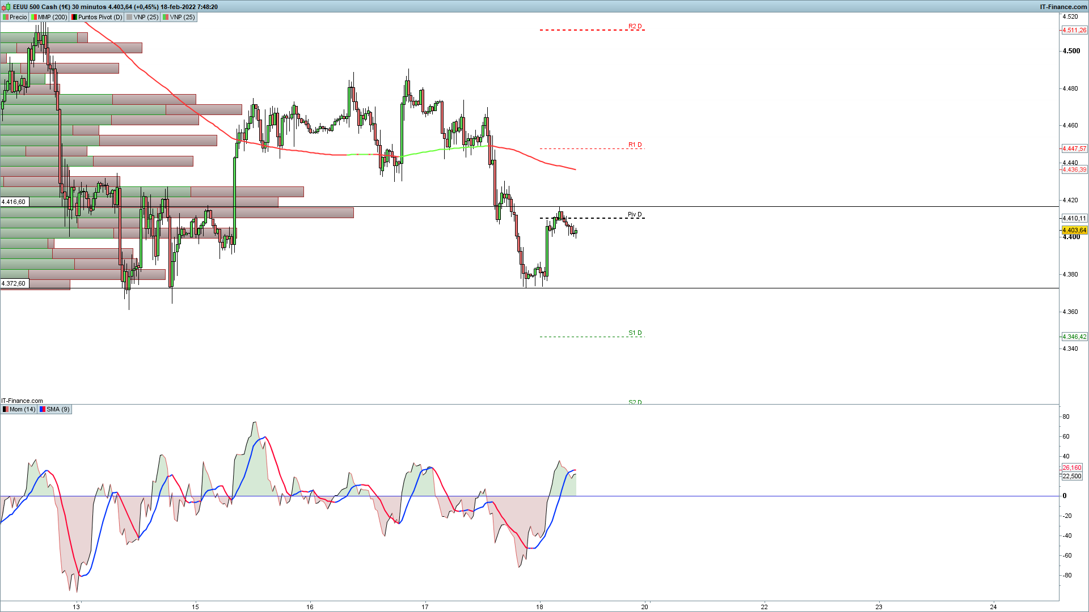Open the Mom (14) indicator label
The width and height of the screenshot is (1089, 612).
tap(19, 409)
